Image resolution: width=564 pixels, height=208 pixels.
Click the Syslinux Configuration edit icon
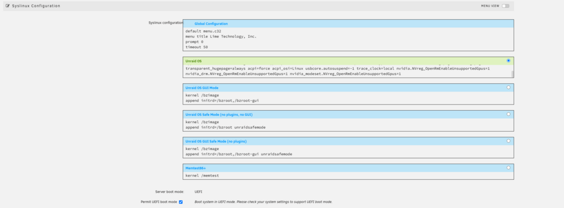7,6
